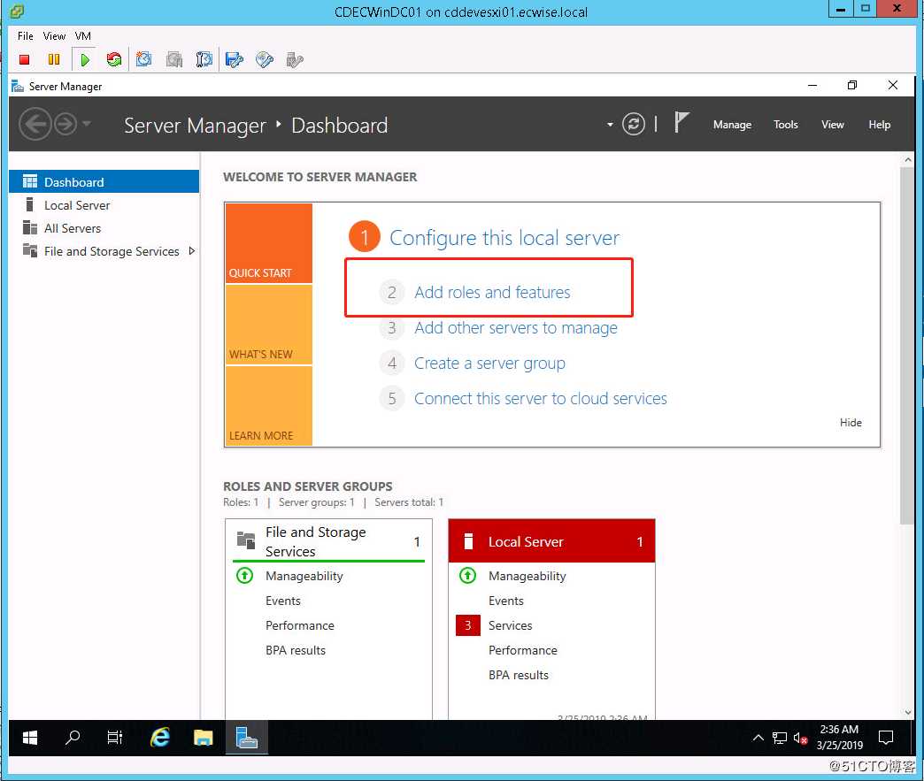Click Add roles and features link
The width and height of the screenshot is (924, 781).
click(x=492, y=292)
